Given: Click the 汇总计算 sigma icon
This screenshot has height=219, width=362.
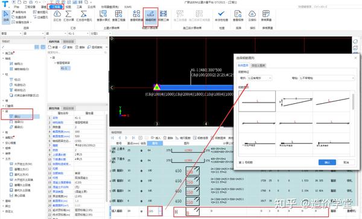Looking at the screenshot, I should tap(69, 16).
